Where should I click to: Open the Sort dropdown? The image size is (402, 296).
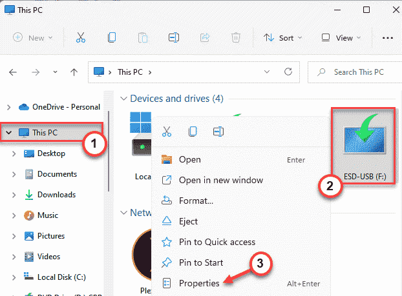point(283,37)
